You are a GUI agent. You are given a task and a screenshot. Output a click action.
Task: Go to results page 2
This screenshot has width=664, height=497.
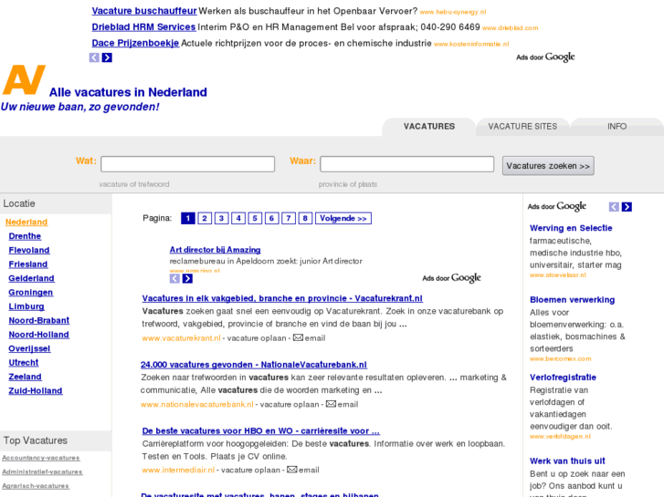205,218
